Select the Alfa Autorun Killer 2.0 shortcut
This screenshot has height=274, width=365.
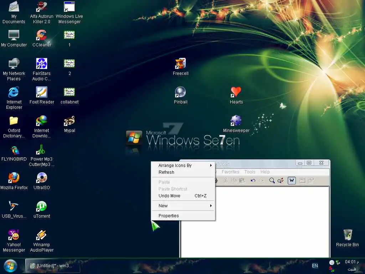[42, 12]
